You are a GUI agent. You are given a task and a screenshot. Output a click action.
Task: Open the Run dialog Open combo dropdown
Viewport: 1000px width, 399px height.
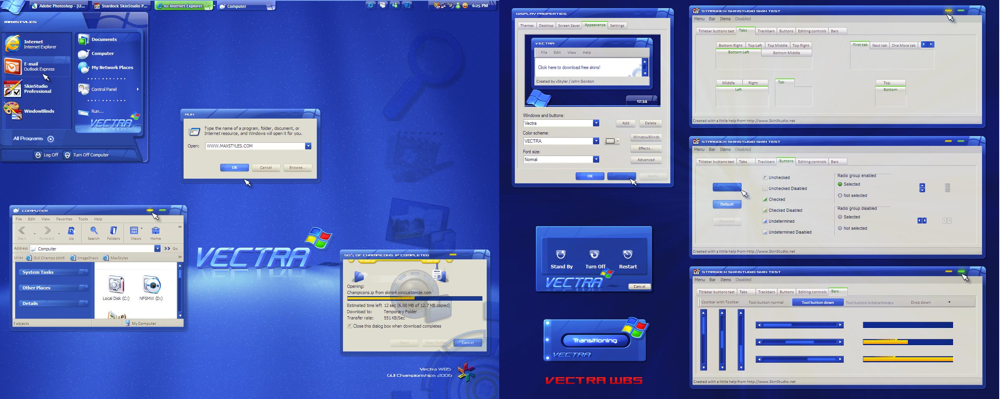[x=308, y=146]
